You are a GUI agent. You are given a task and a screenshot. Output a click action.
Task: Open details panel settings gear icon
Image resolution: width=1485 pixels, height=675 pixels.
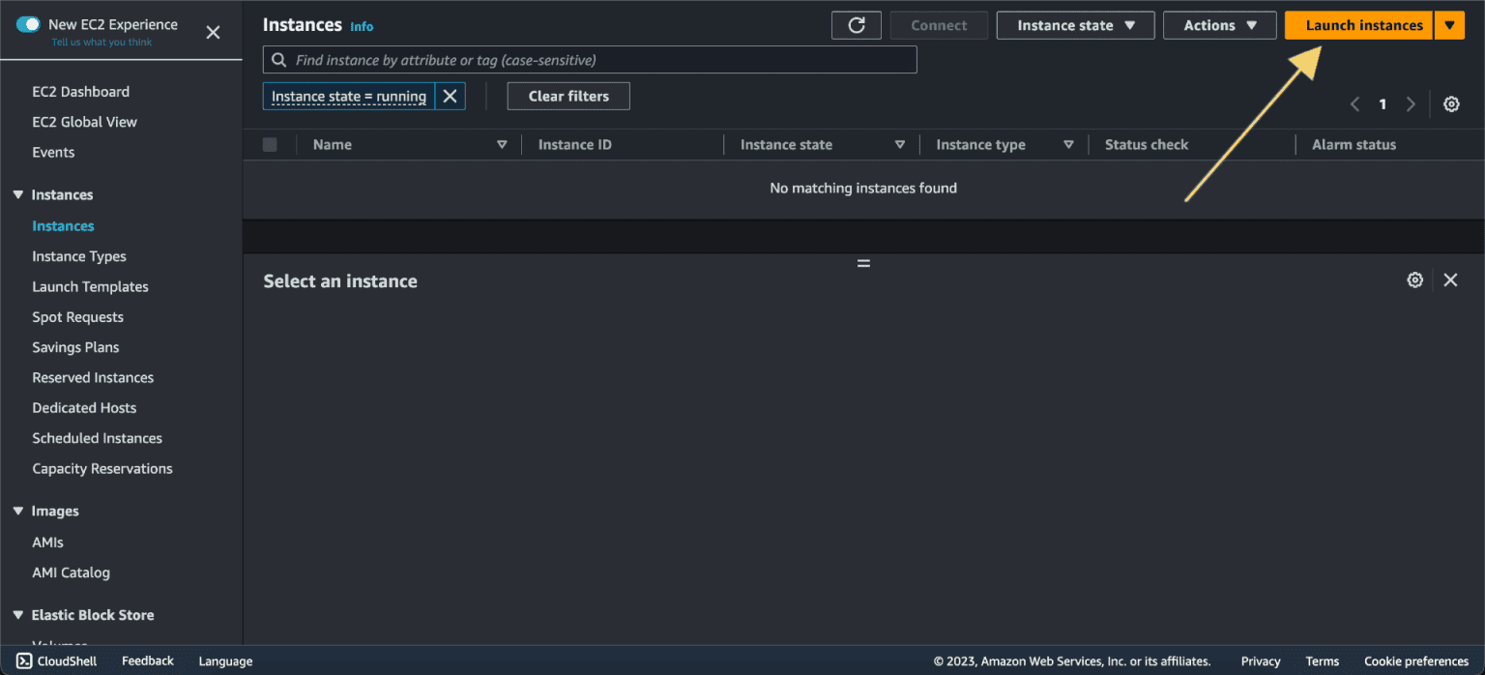[1414, 280]
